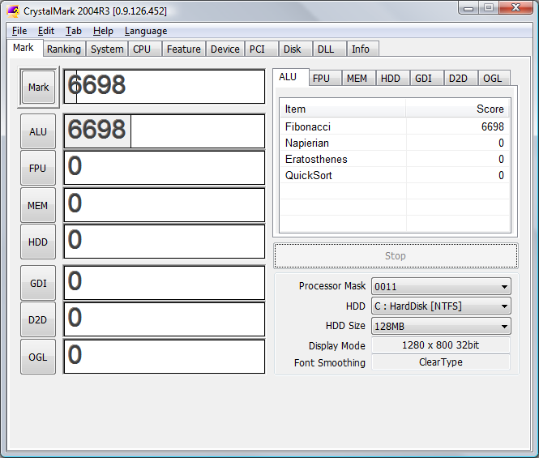Image resolution: width=539 pixels, height=458 pixels.
Task: Run the OGL benchmark button
Action: click(38, 357)
